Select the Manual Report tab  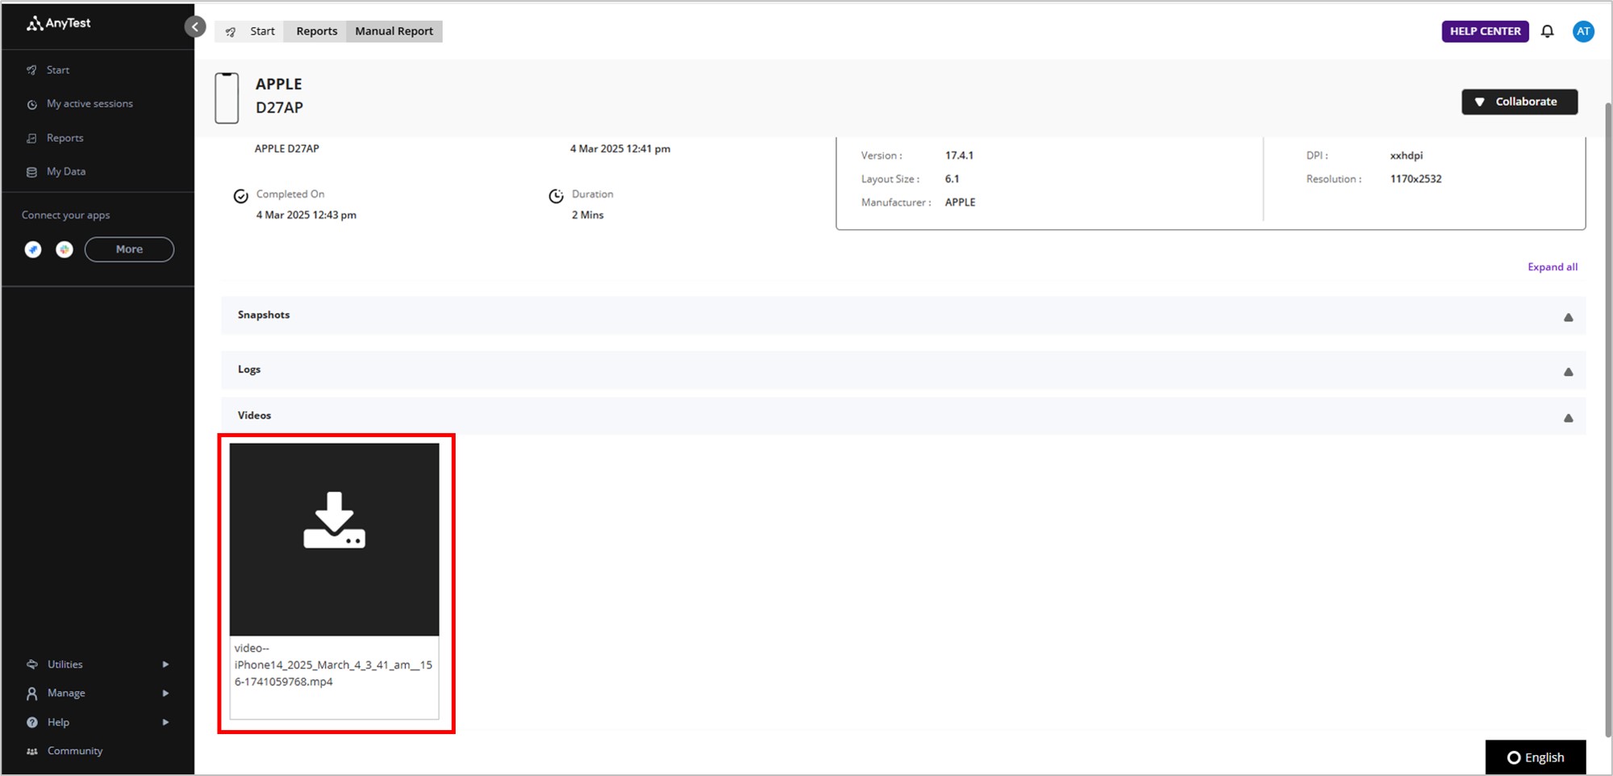[x=394, y=31]
